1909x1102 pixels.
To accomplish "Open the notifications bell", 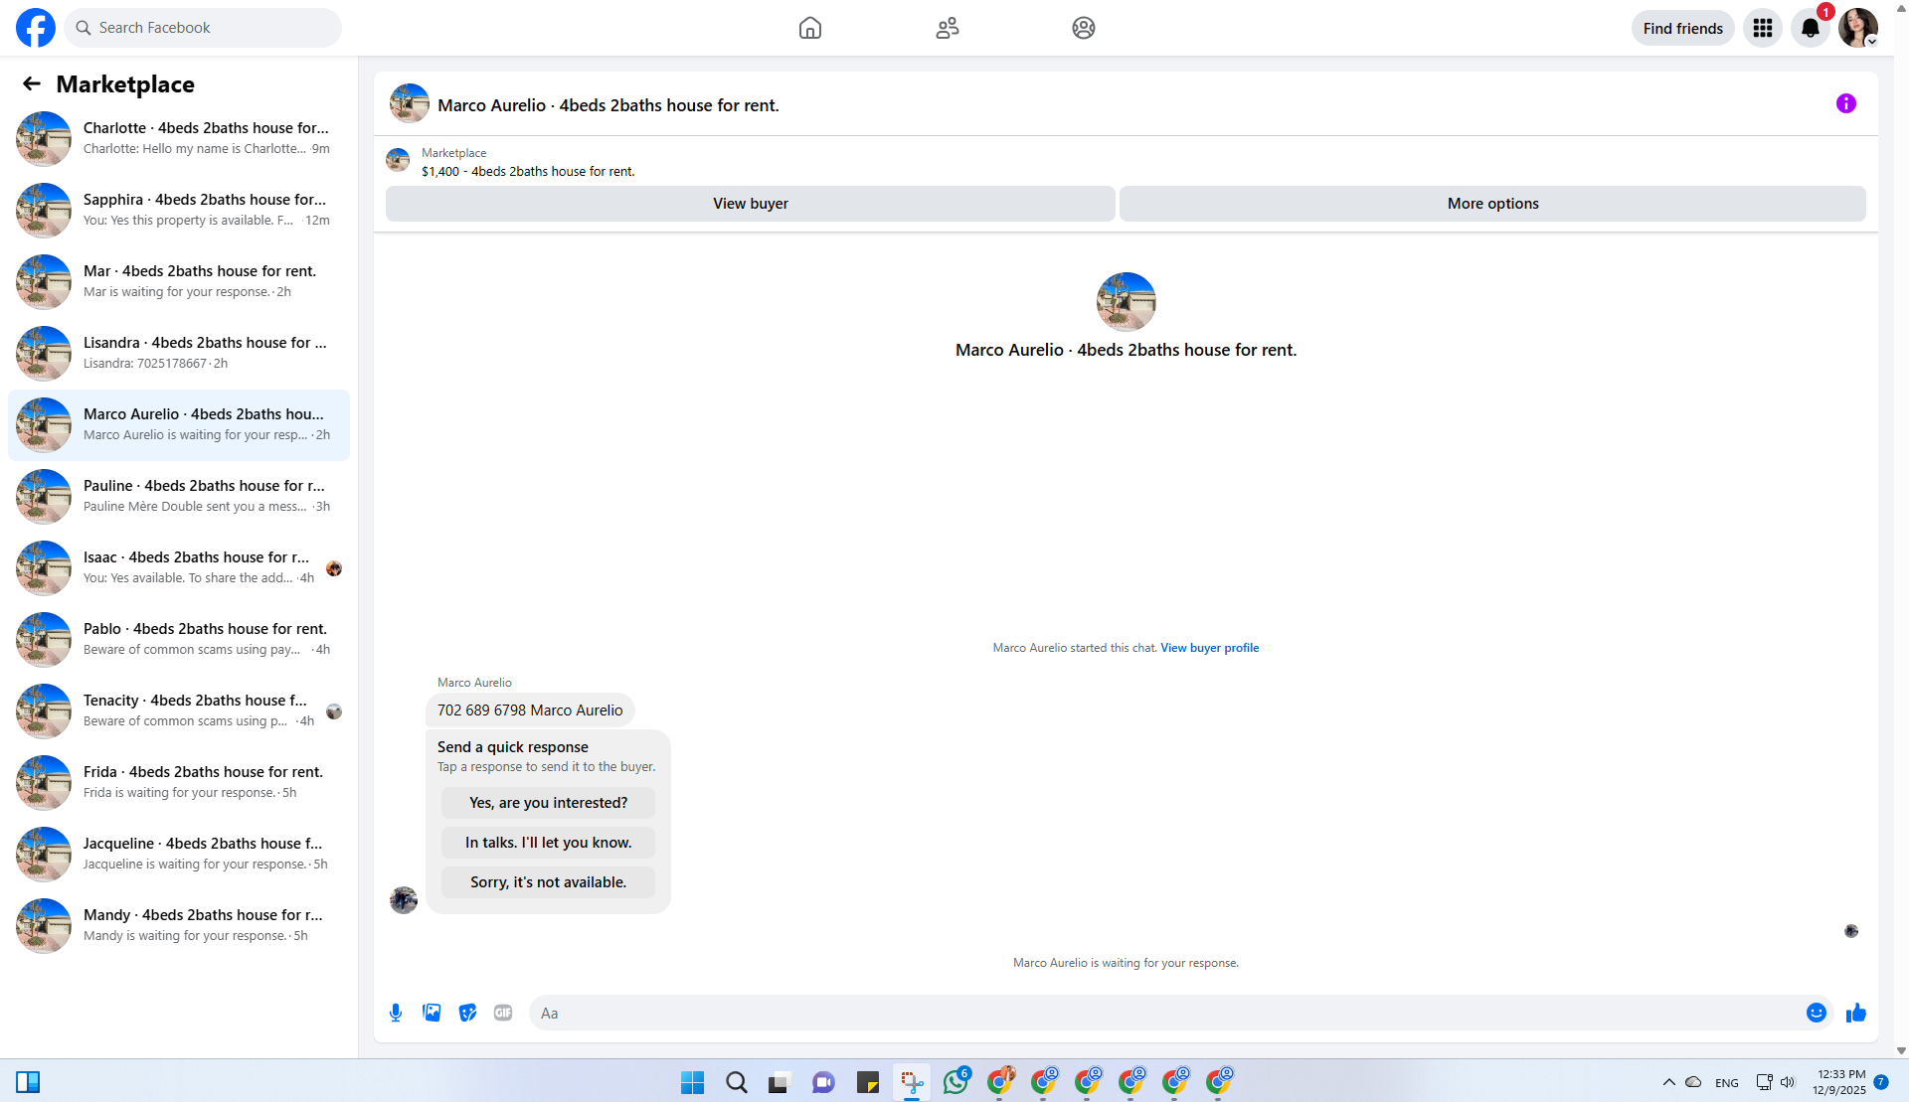I will point(1811,28).
